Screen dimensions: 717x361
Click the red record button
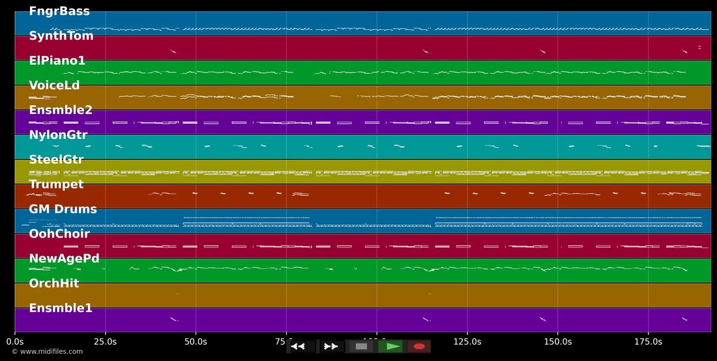[419, 347]
